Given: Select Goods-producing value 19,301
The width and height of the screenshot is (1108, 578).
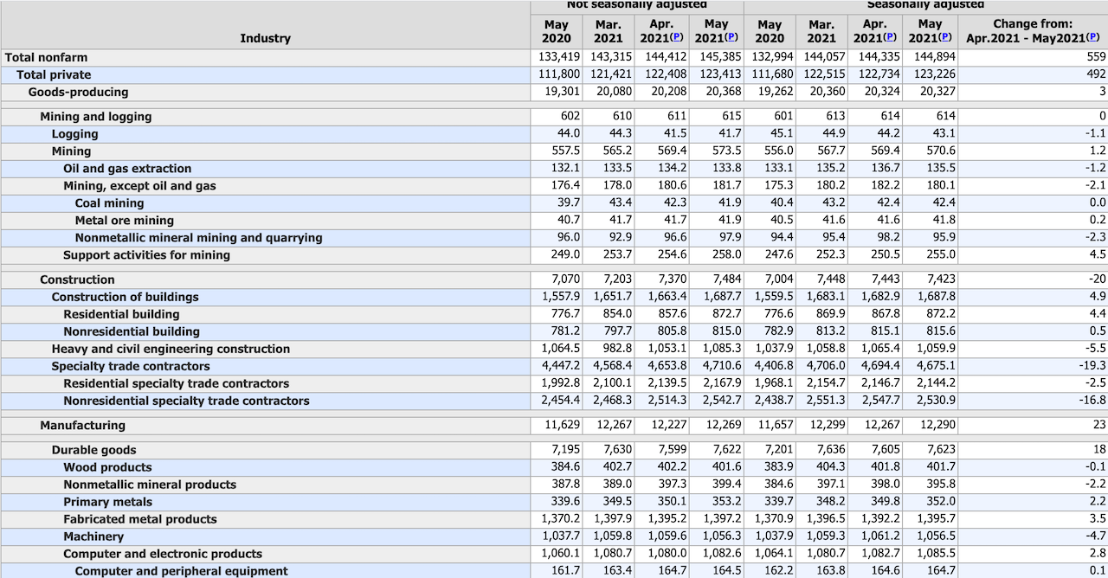Looking at the screenshot, I should tap(562, 92).
